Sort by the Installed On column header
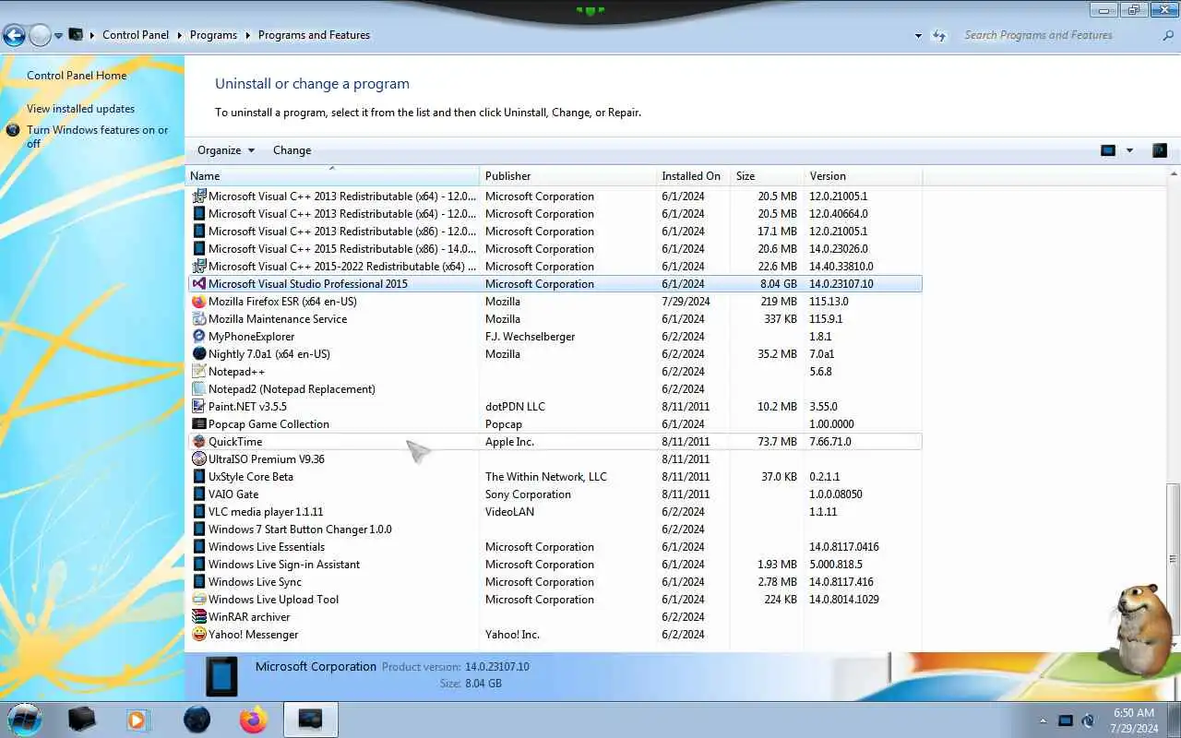This screenshot has height=738, width=1181. click(692, 176)
